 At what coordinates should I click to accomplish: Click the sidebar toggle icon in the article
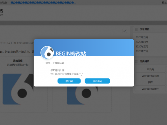point(124,31)
